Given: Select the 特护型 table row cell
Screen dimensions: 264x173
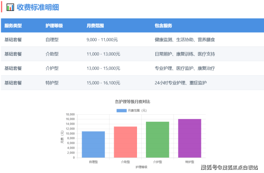Looking at the screenshot, I should coord(52,83).
